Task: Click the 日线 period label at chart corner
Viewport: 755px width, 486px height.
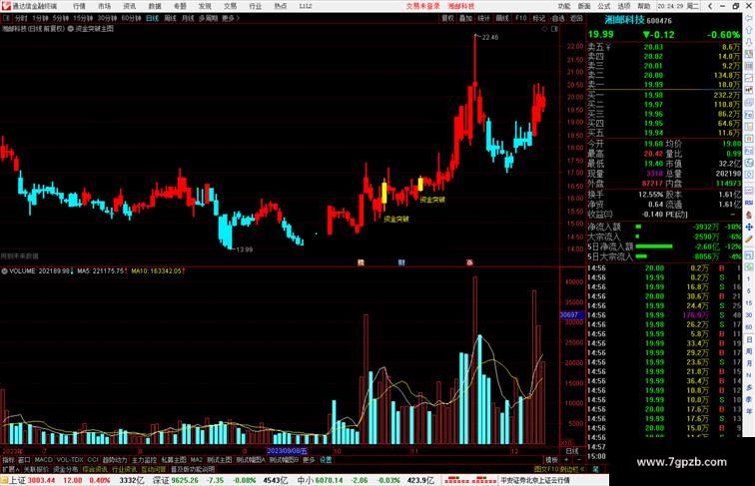Action: (572, 451)
